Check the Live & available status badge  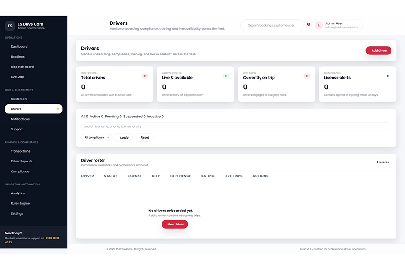coord(225,76)
